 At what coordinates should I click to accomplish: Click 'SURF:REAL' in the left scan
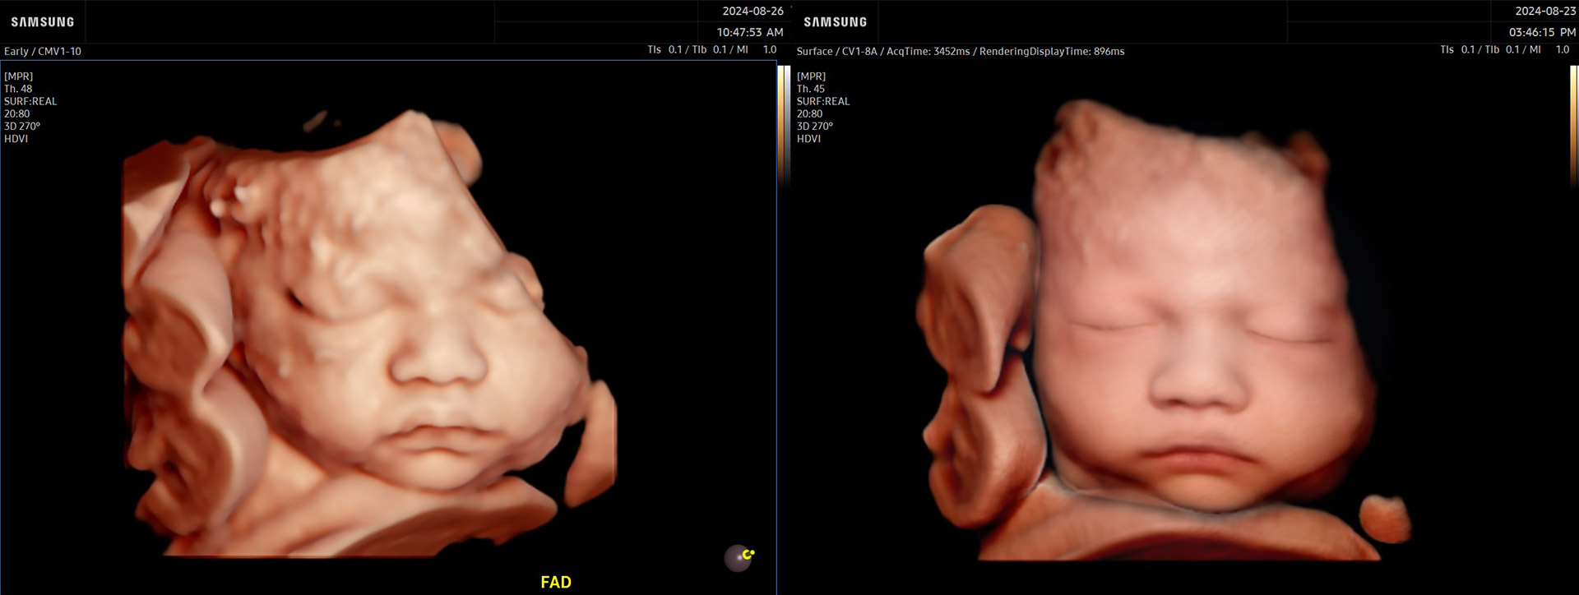30,101
